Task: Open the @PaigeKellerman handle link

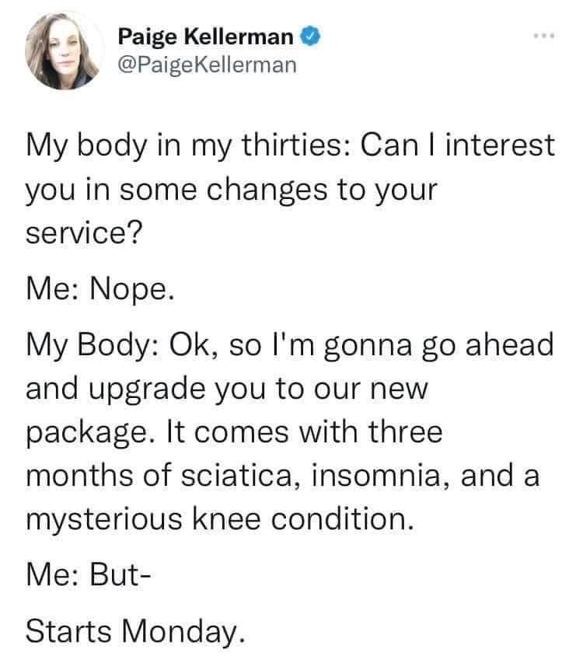Action: point(207,63)
